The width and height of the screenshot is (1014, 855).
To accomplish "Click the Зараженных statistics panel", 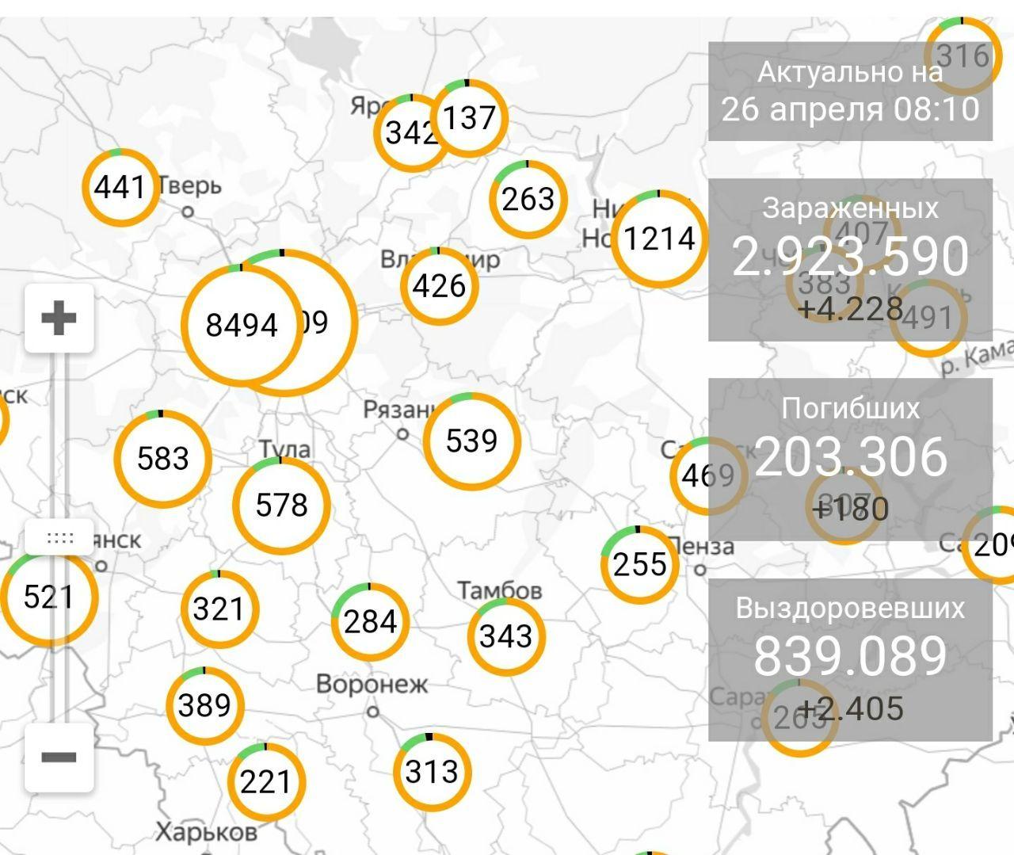I will click(850, 260).
